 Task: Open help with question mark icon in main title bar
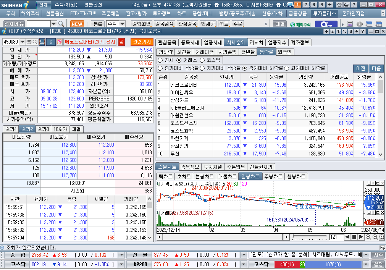(354, 5)
